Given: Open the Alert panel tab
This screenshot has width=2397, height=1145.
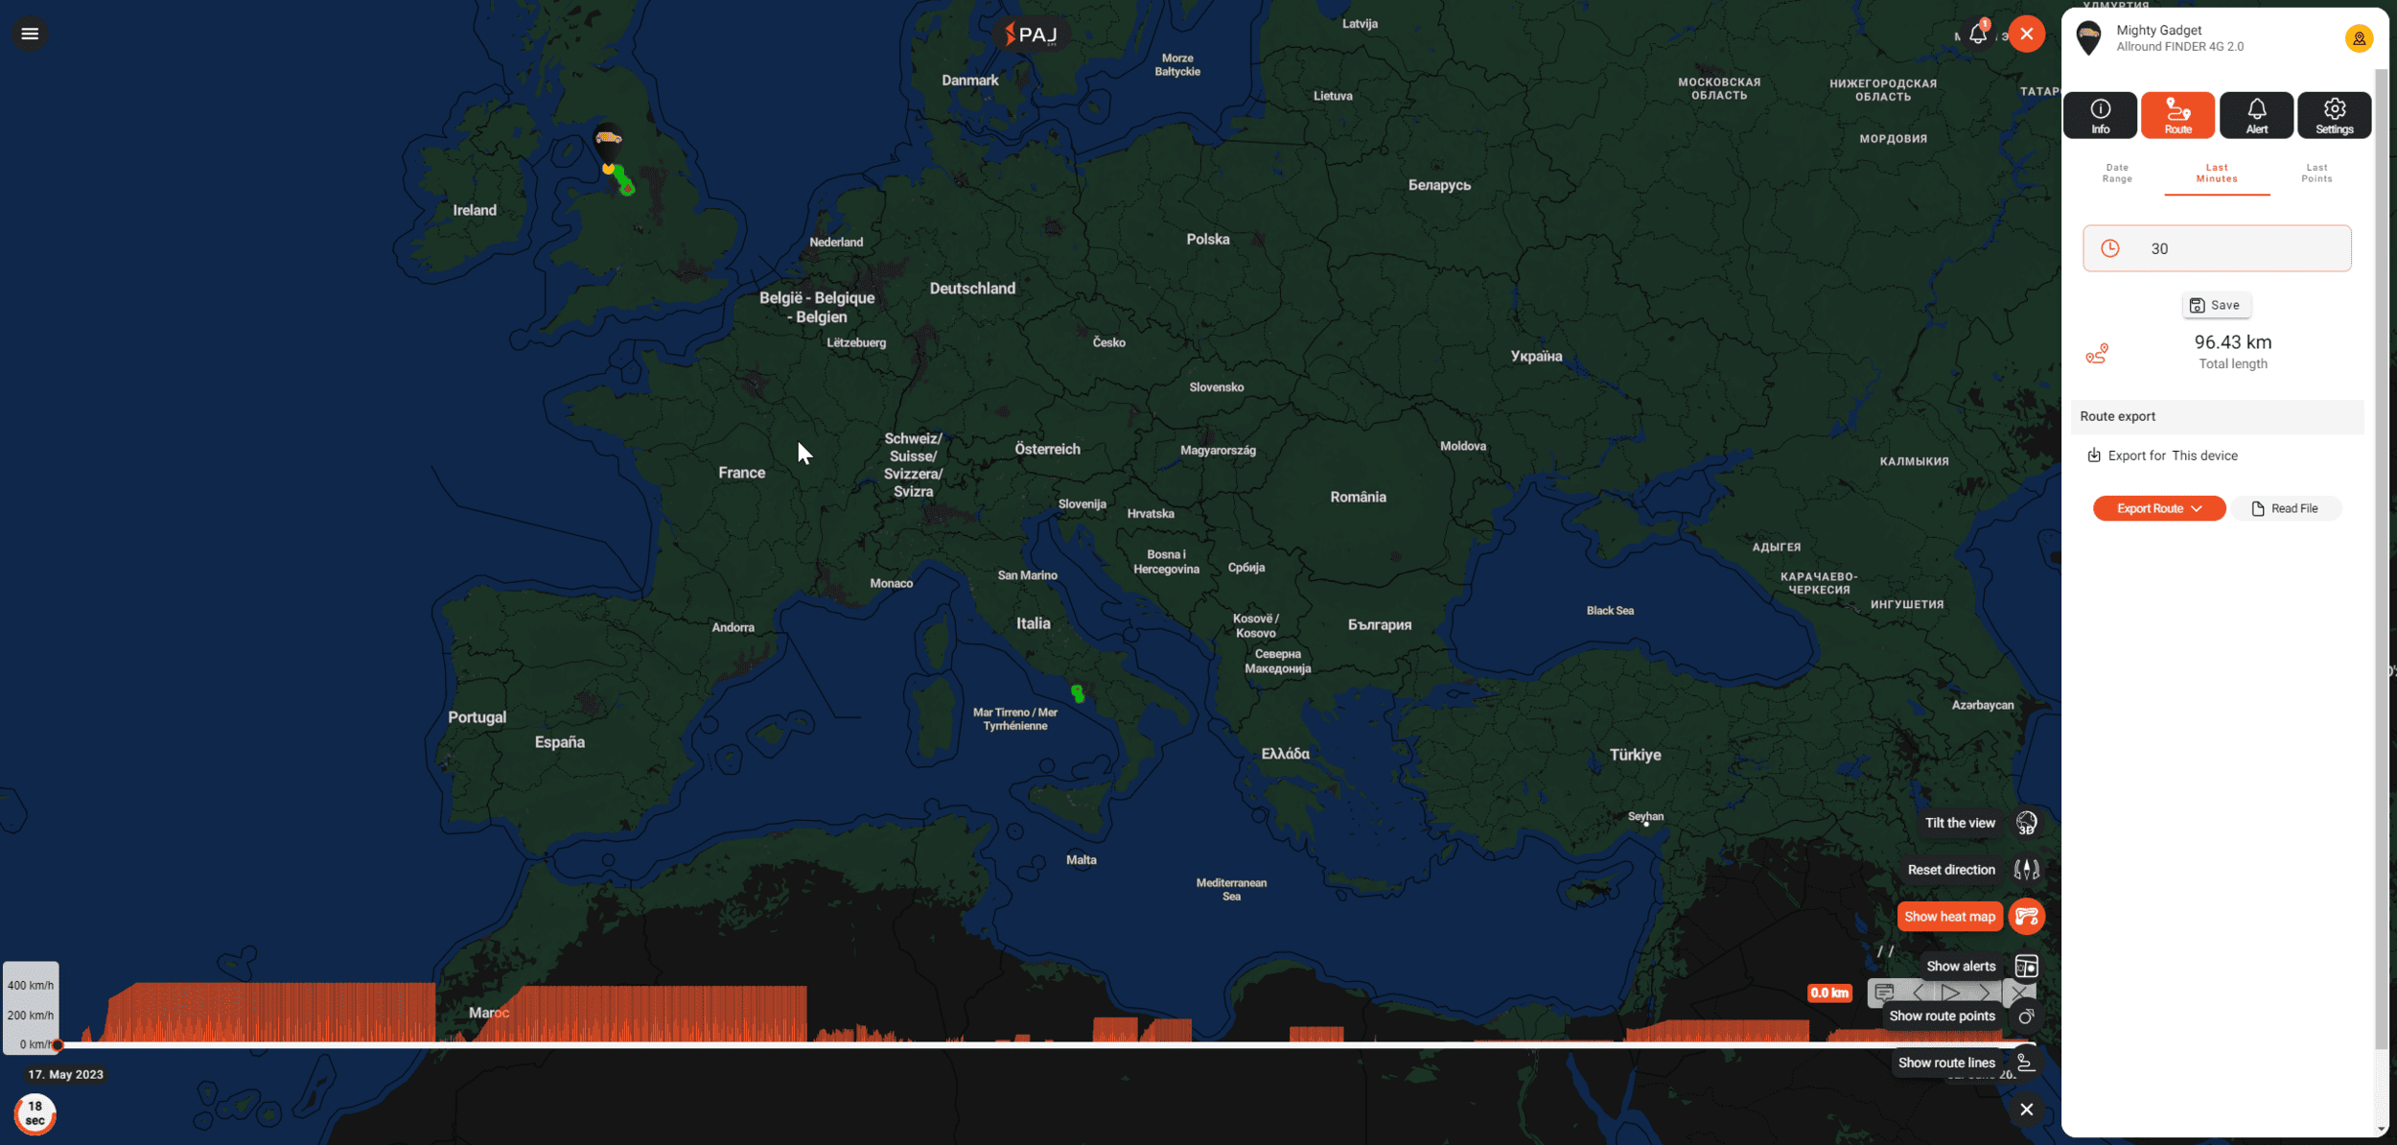Looking at the screenshot, I should [2256, 115].
